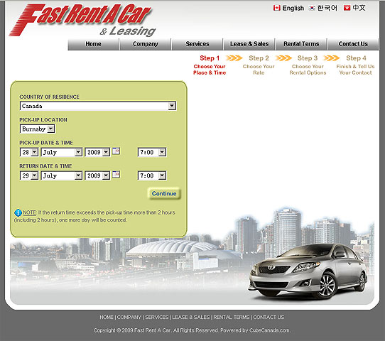Image resolution: width=385 pixels, height=341 pixels.
Task: Open the pick-up day dropdown showing 28
Action: 29,152
